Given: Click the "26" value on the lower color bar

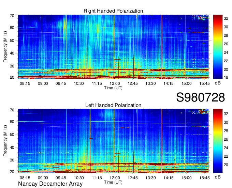Looking at the screenshot, I should (226, 139).
